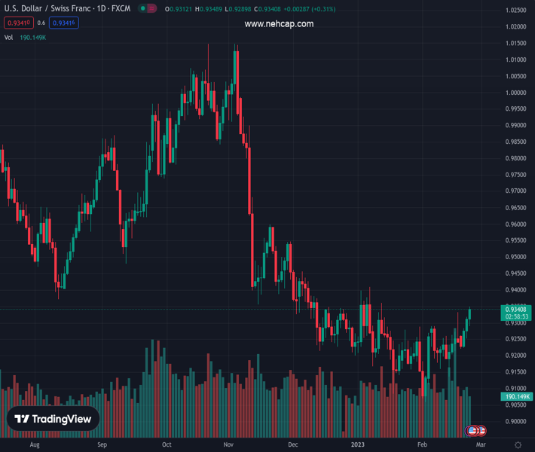Click the spread value 0.6 between price buttons
Viewport: 535px width, 452px height.
click(x=41, y=23)
